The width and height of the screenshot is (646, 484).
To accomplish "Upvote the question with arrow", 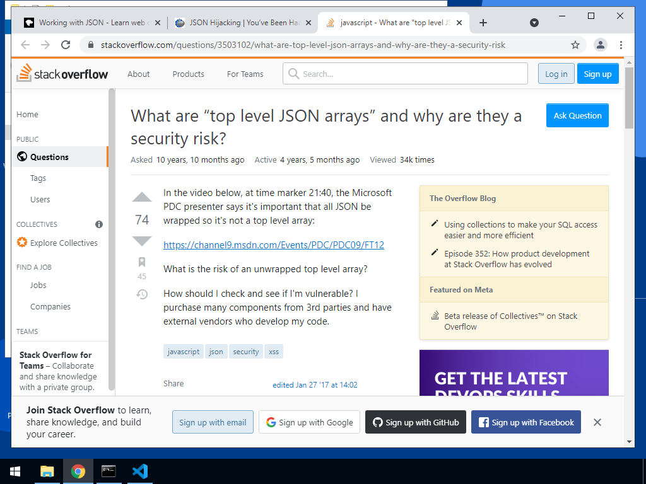I will 142,197.
